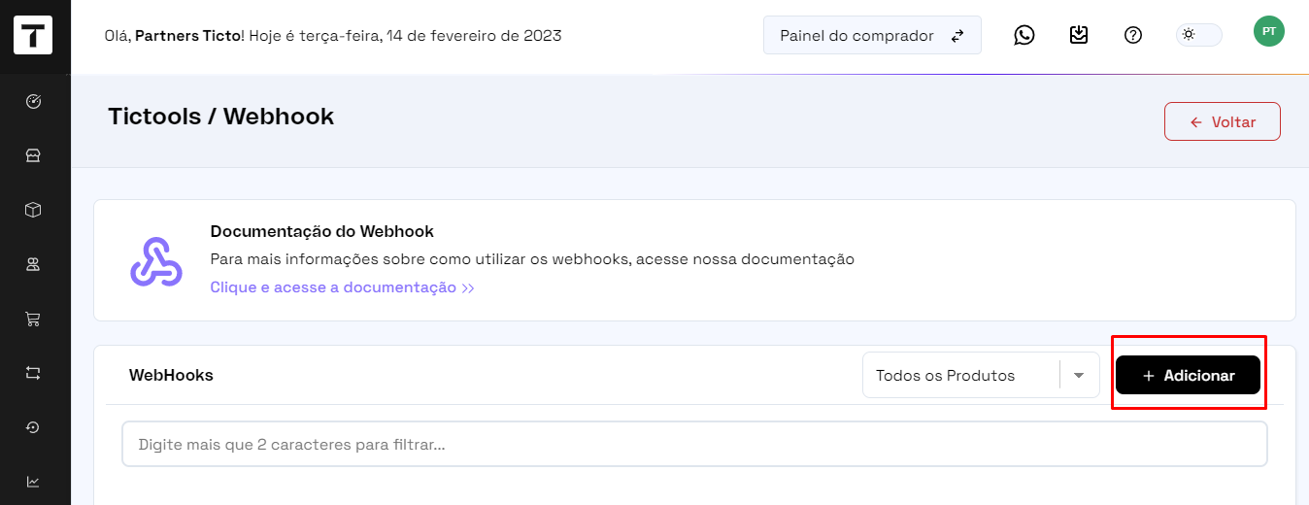Viewport: 1309px width, 505px height.
Task: Open the recurring arrows icon in sidebar
Action: [x=33, y=373]
